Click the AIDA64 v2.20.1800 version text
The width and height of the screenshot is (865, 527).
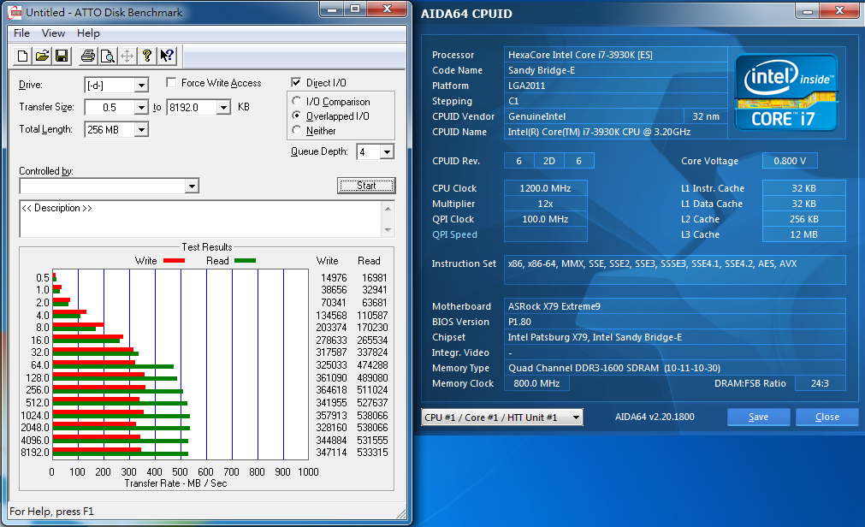(655, 417)
